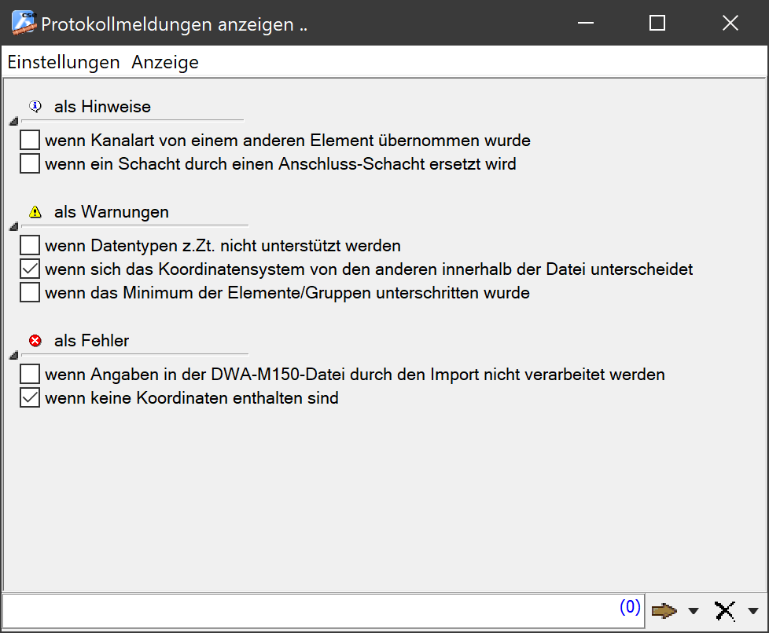Uncheck keine Koordinaten enthalten sind
This screenshot has height=633, width=769.
click(30, 398)
